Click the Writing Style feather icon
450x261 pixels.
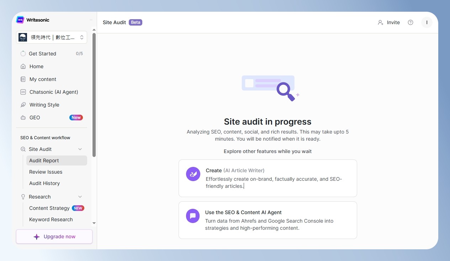[23, 105]
